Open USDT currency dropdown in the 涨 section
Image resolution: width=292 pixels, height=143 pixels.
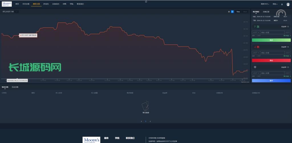(256, 33)
